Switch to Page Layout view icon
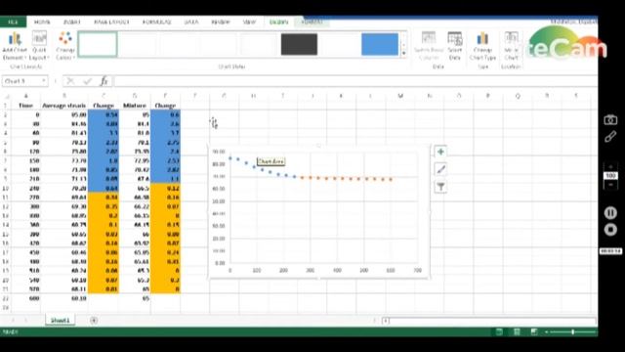Viewport: 625px width, 352px height. tap(517, 331)
